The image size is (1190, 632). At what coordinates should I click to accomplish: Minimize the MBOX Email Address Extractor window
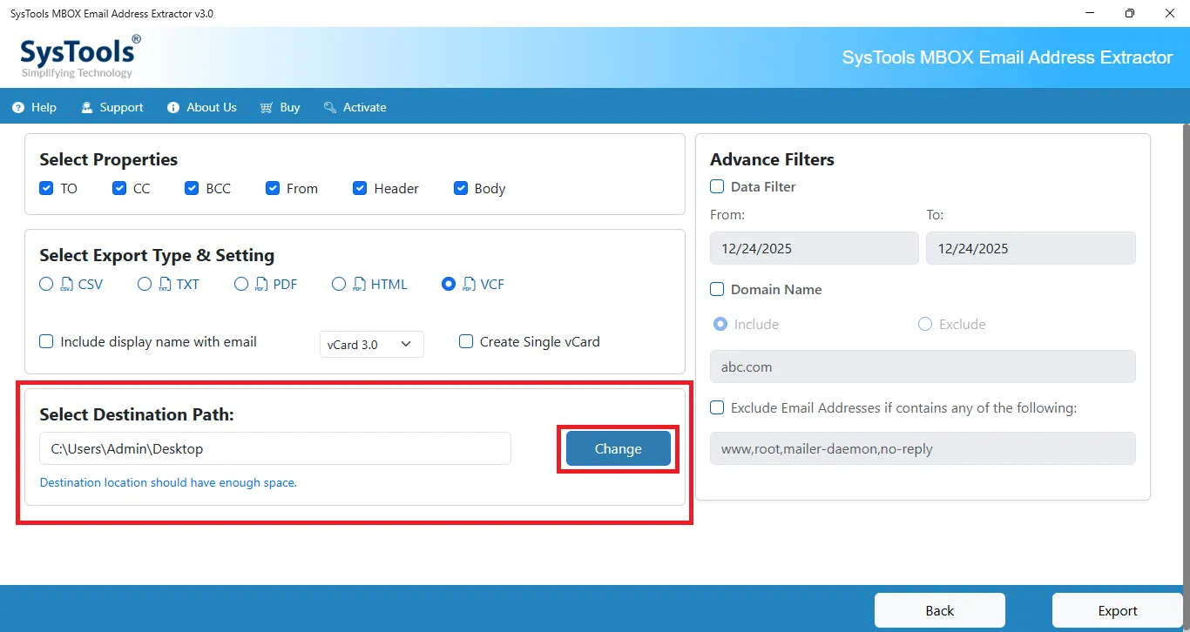point(1090,13)
